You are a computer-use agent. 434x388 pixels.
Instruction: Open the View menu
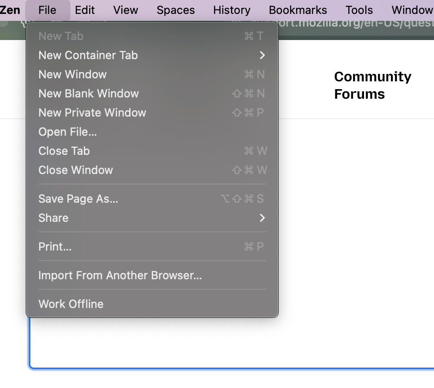(125, 10)
